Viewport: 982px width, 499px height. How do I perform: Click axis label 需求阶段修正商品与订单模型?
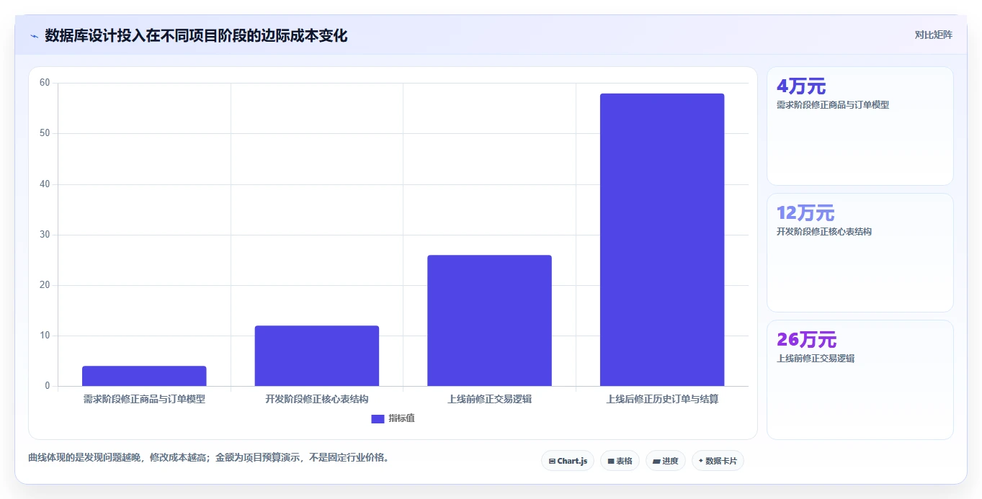(x=144, y=399)
